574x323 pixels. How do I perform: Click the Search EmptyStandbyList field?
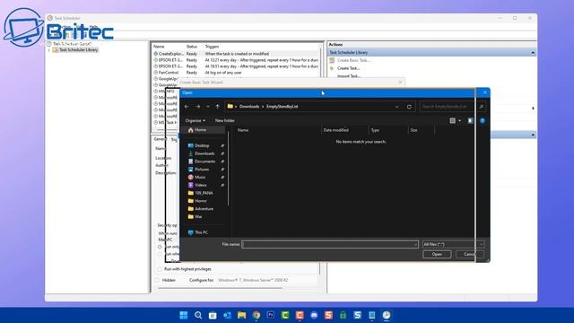click(x=448, y=107)
